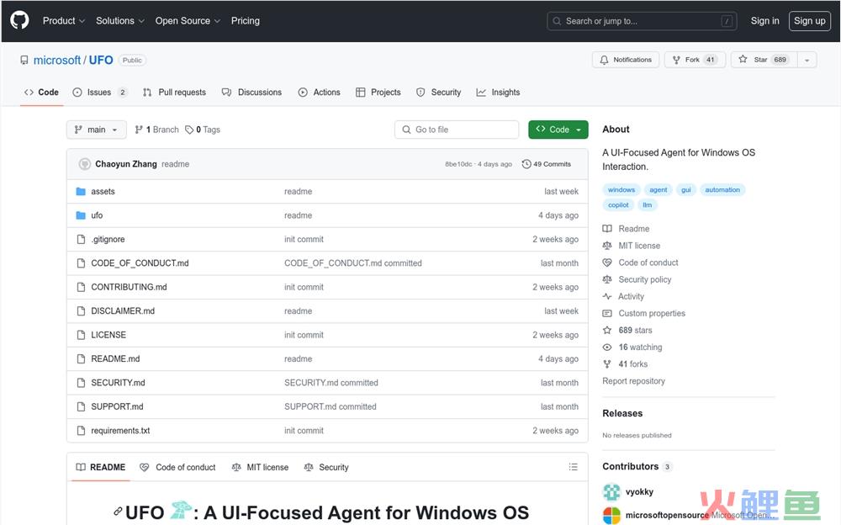The image size is (841, 525).
Task: Open the Report repository link
Action: [x=633, y=380]
